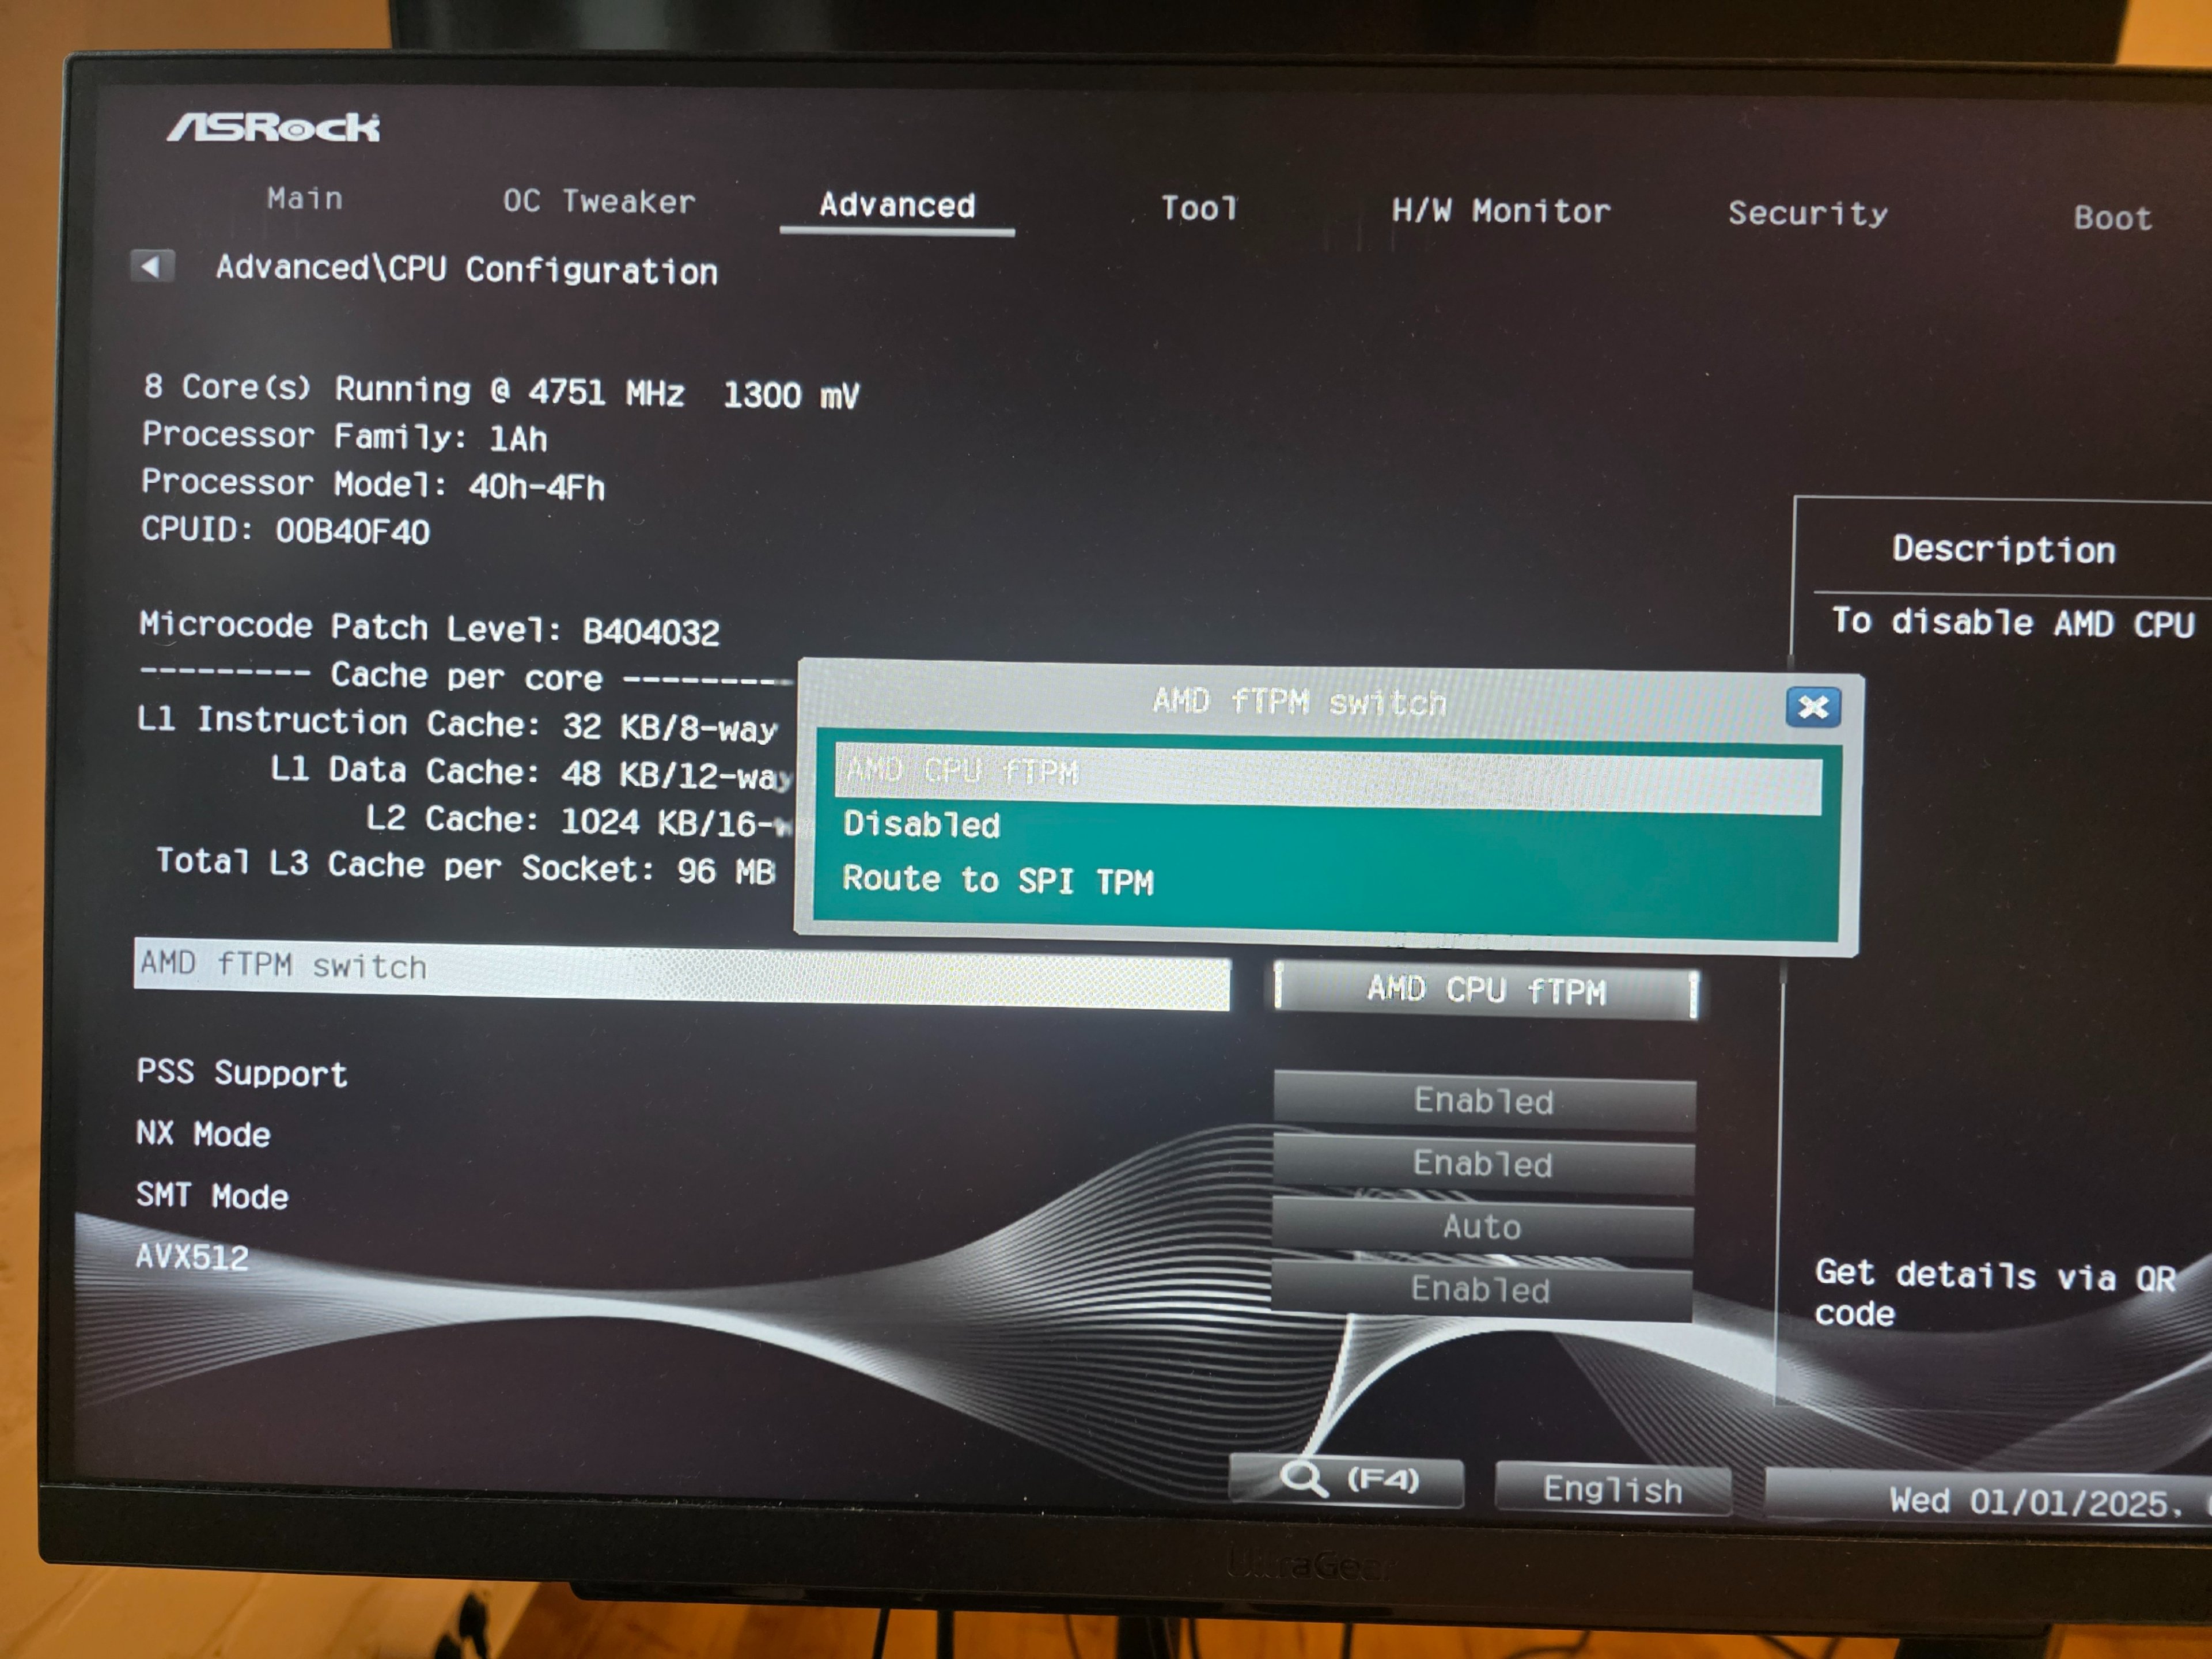Click the ASRock logo
The height and width of the screenshot is (1659, 2212).
[x=273, y=127]
